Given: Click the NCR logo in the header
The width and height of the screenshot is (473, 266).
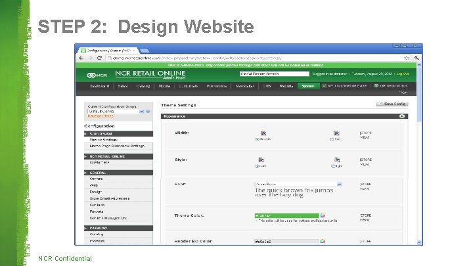Looking at the screenshot, I should [x=97, y=75].
